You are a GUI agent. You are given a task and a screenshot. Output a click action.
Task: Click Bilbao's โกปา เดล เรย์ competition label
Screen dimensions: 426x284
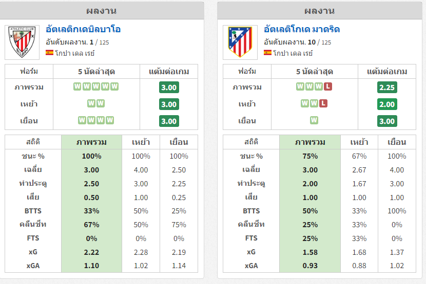click(x=75, y=53)
